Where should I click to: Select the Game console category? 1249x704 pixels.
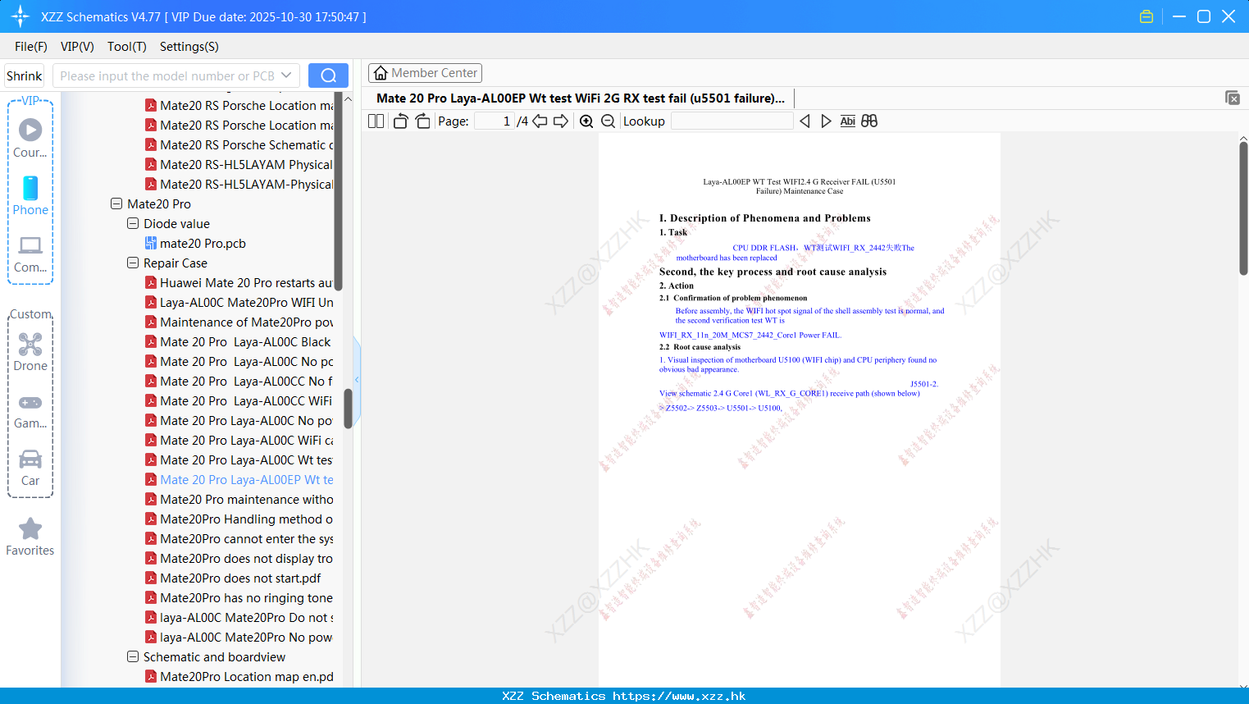[30, 411]
